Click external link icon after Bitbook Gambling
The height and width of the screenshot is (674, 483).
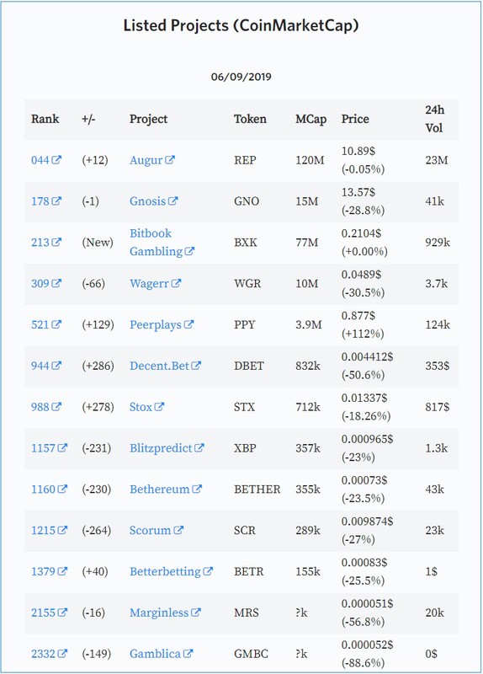(190, 251)
